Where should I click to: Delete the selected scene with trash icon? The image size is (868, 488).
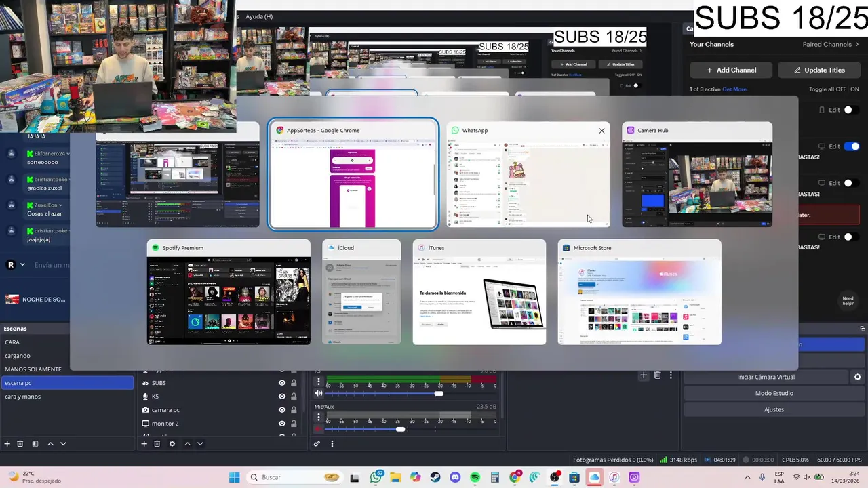[x=20, y=444]
